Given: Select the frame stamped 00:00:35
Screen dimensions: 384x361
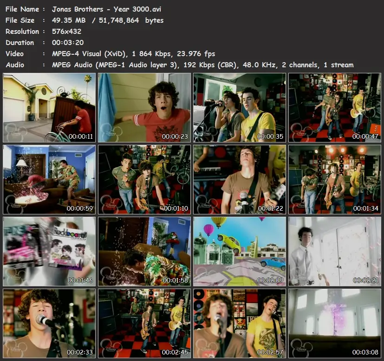Looking at the screenshot, I should (x=240, y=108).
